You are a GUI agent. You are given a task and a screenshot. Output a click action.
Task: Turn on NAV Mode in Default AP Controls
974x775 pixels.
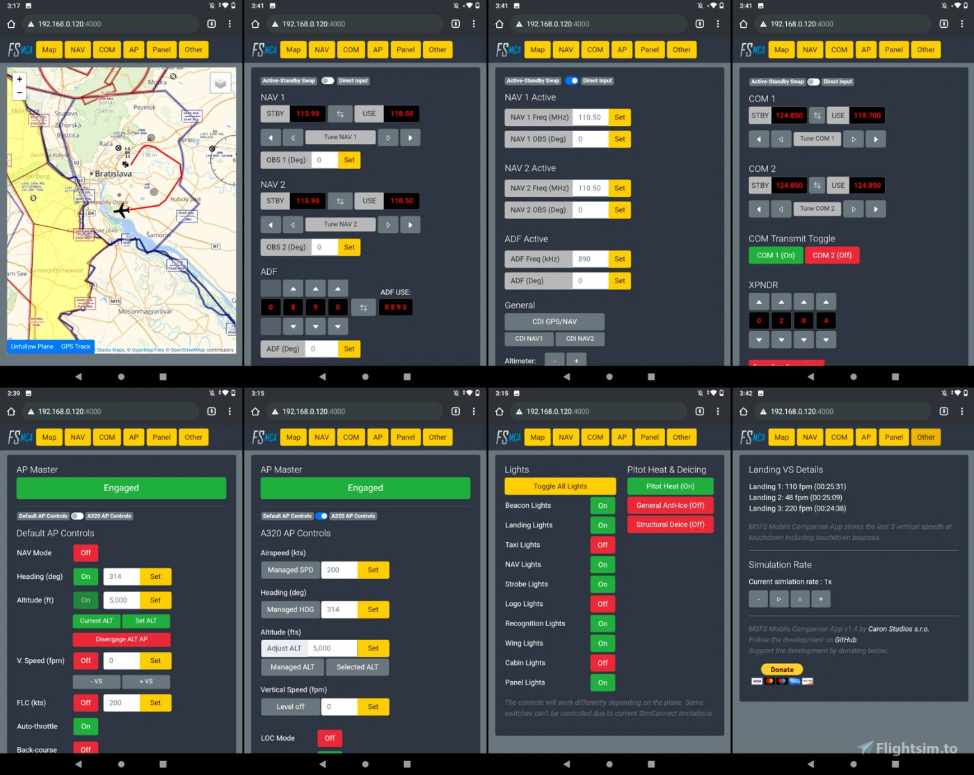click(x=86, y=553)
